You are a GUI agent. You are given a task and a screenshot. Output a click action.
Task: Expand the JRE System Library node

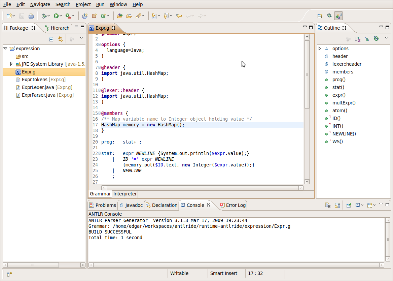click(11, 64)
